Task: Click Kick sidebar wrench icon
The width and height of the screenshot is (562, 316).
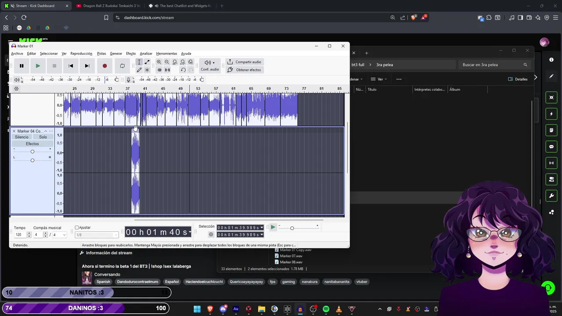Action: [x=551, y=196]
